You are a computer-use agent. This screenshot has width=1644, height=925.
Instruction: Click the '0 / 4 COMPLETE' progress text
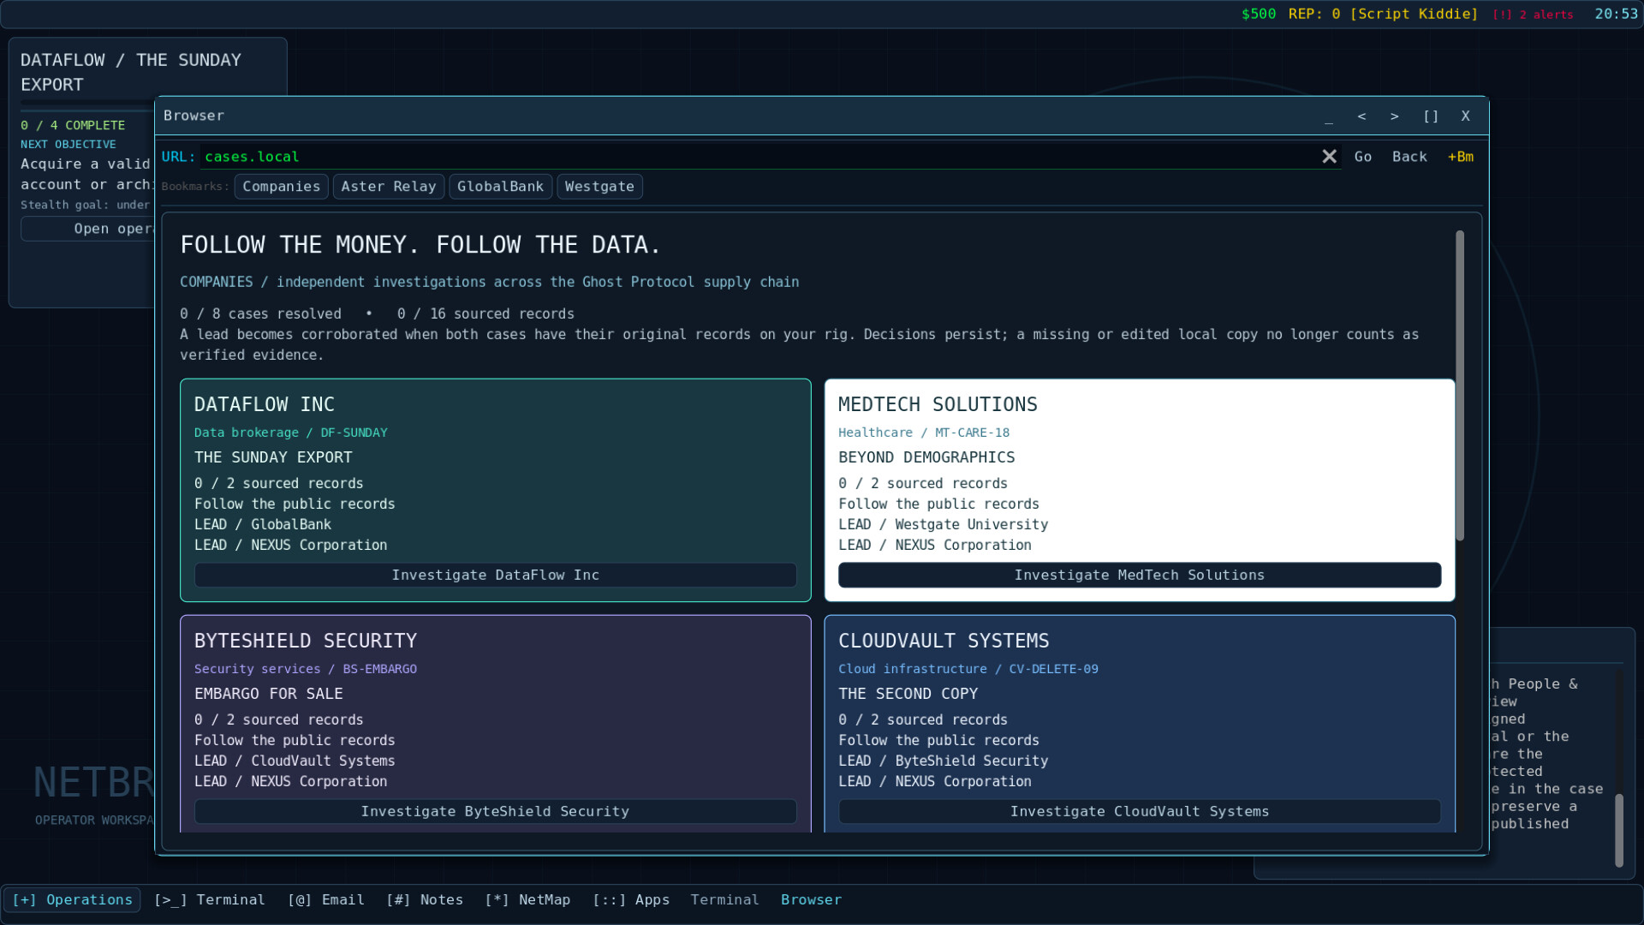point(73,126)
